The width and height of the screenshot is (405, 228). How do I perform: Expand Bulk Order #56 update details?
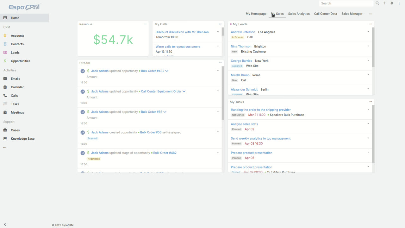point(165,112)
